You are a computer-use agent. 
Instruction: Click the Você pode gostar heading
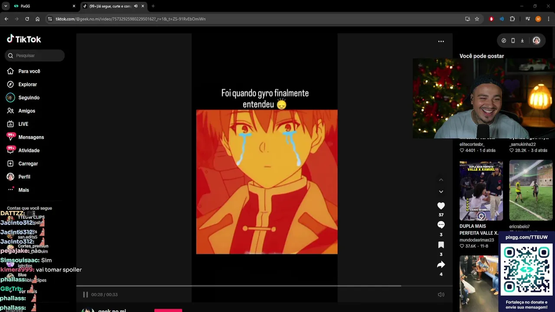pyautogui.click(x=482, y=56)
